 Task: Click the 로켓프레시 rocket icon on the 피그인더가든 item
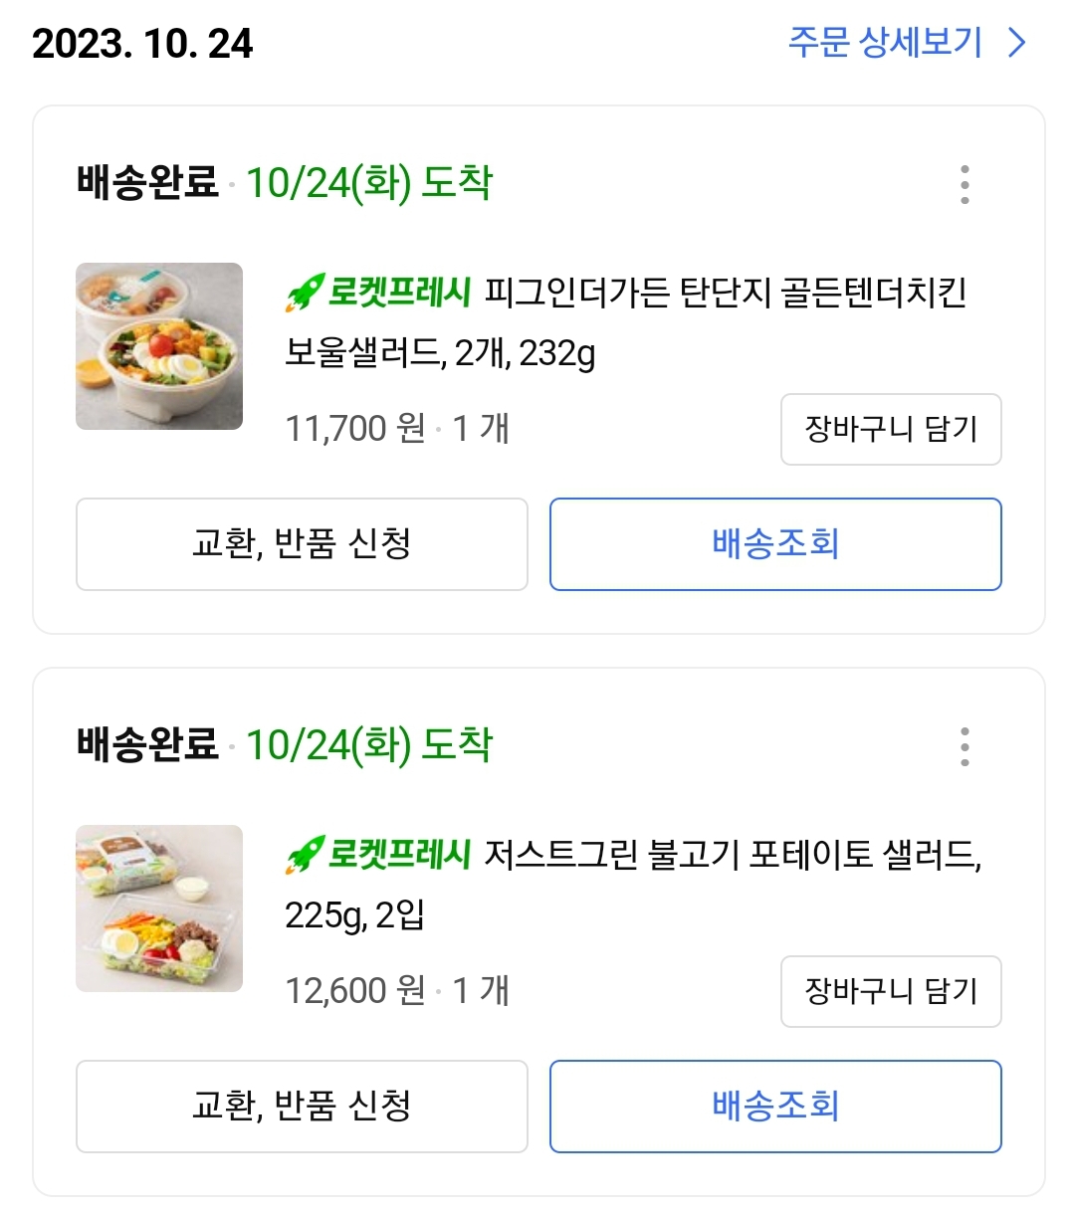[x=304, y=295]
